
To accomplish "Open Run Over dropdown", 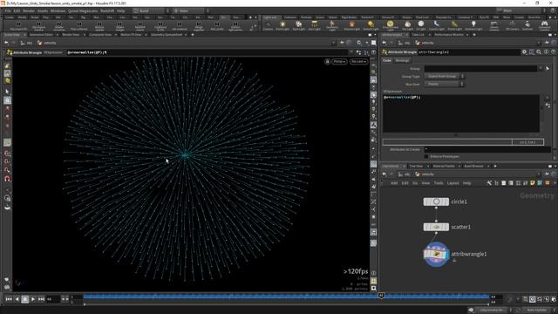I will pyautogui.click(x=445, y=84).
